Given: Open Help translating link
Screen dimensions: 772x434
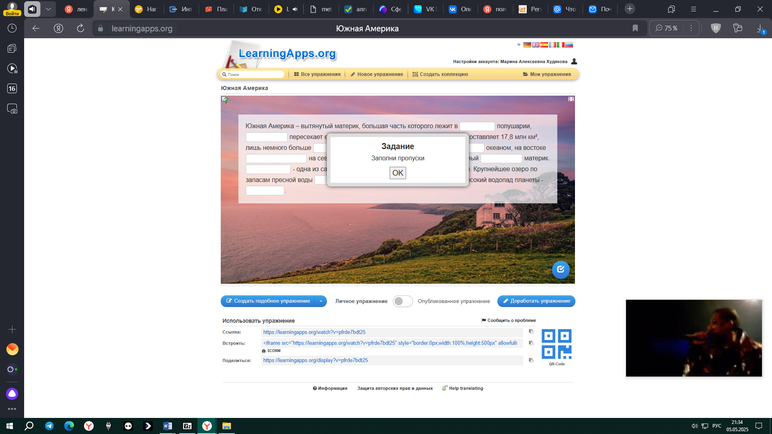Looking at the screenshot, I should pos(462,388).
